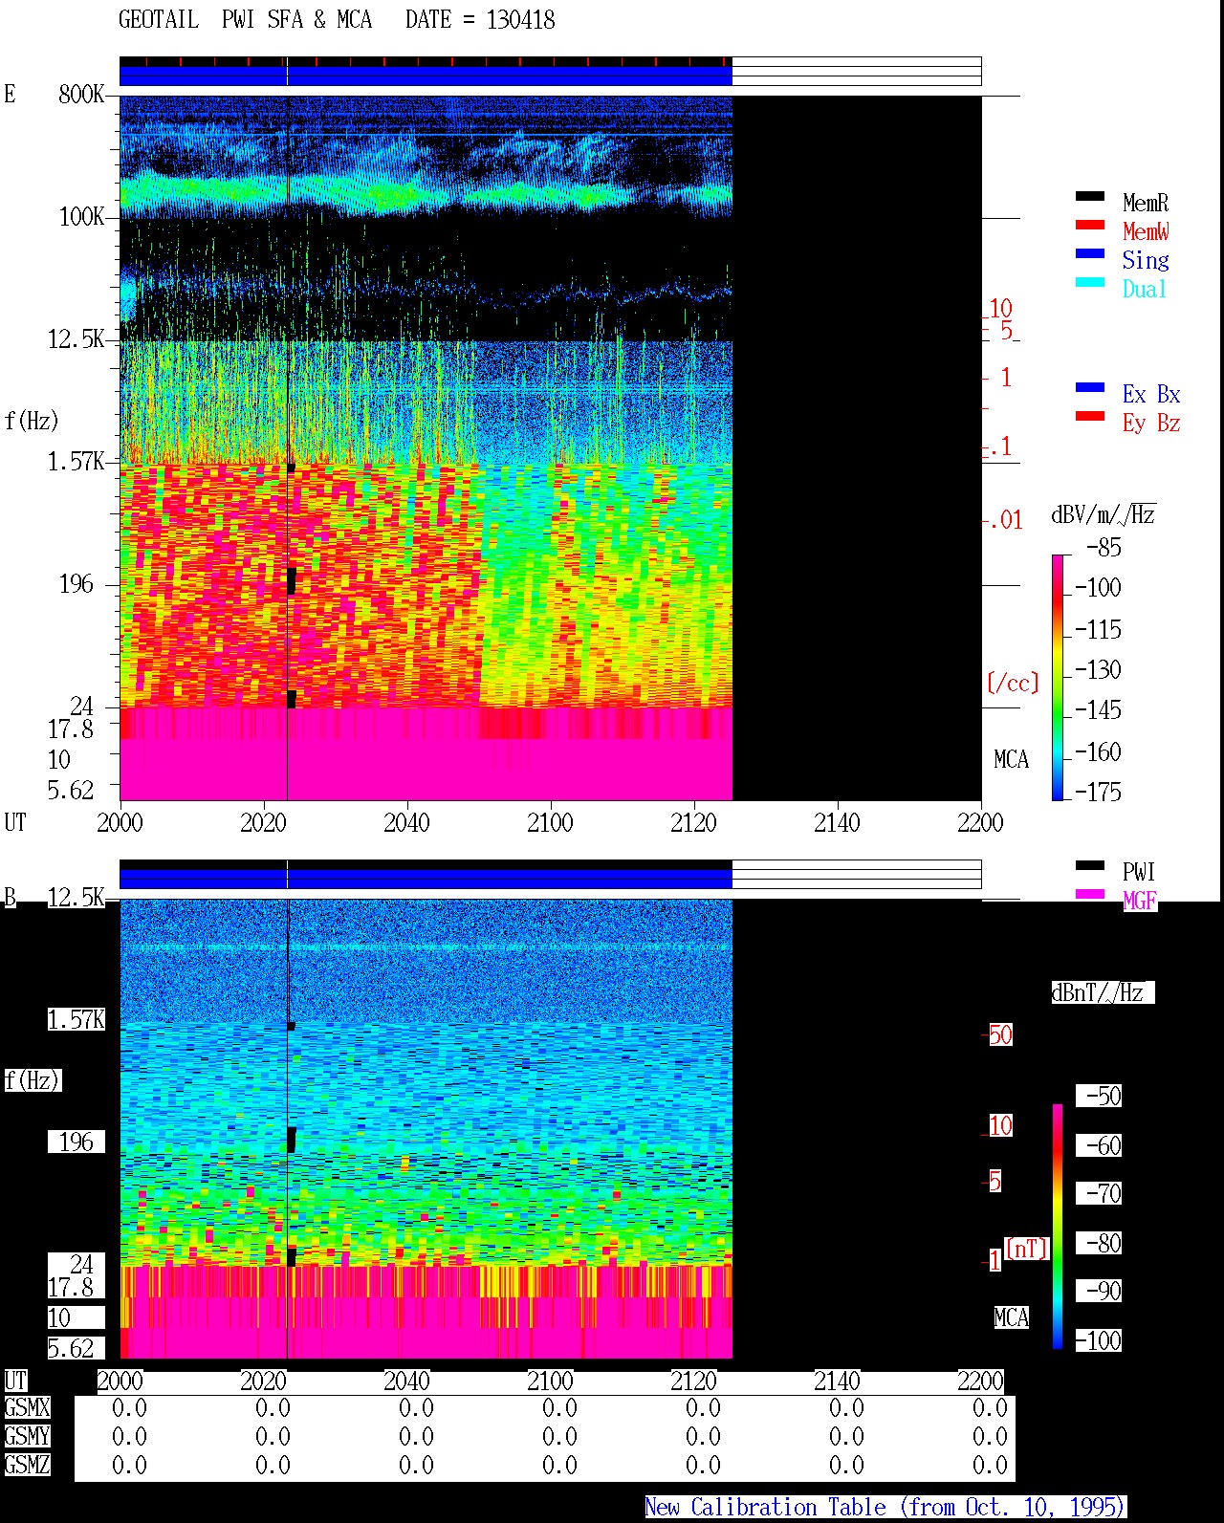The height and width of the screenshot is (1523, 1224).
Task: Click the 12.5K label on the B panel axis
Action: click(x=76, y=897)
